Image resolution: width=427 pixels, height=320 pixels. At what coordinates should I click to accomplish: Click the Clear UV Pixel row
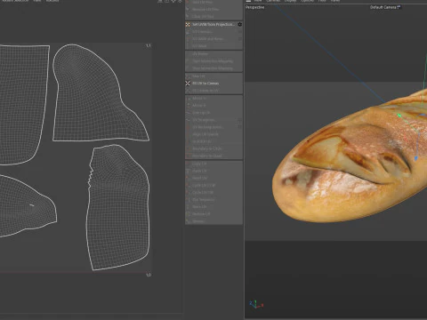point(213,16)
